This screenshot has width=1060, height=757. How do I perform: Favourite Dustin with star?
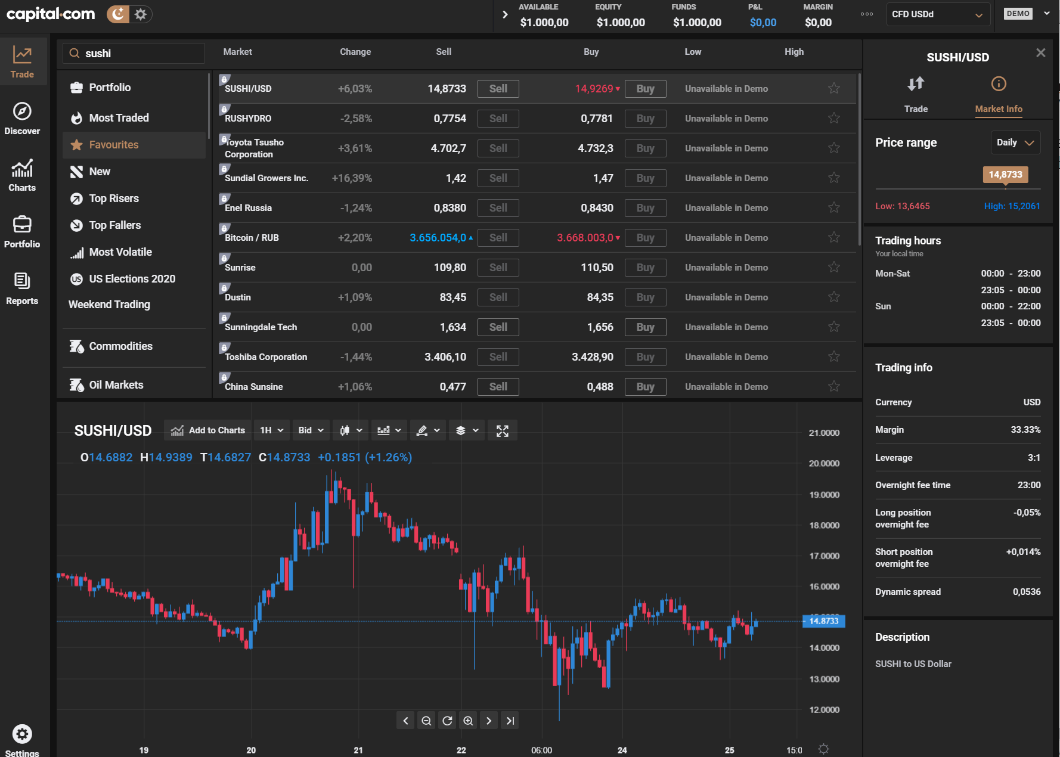[833, 297]
